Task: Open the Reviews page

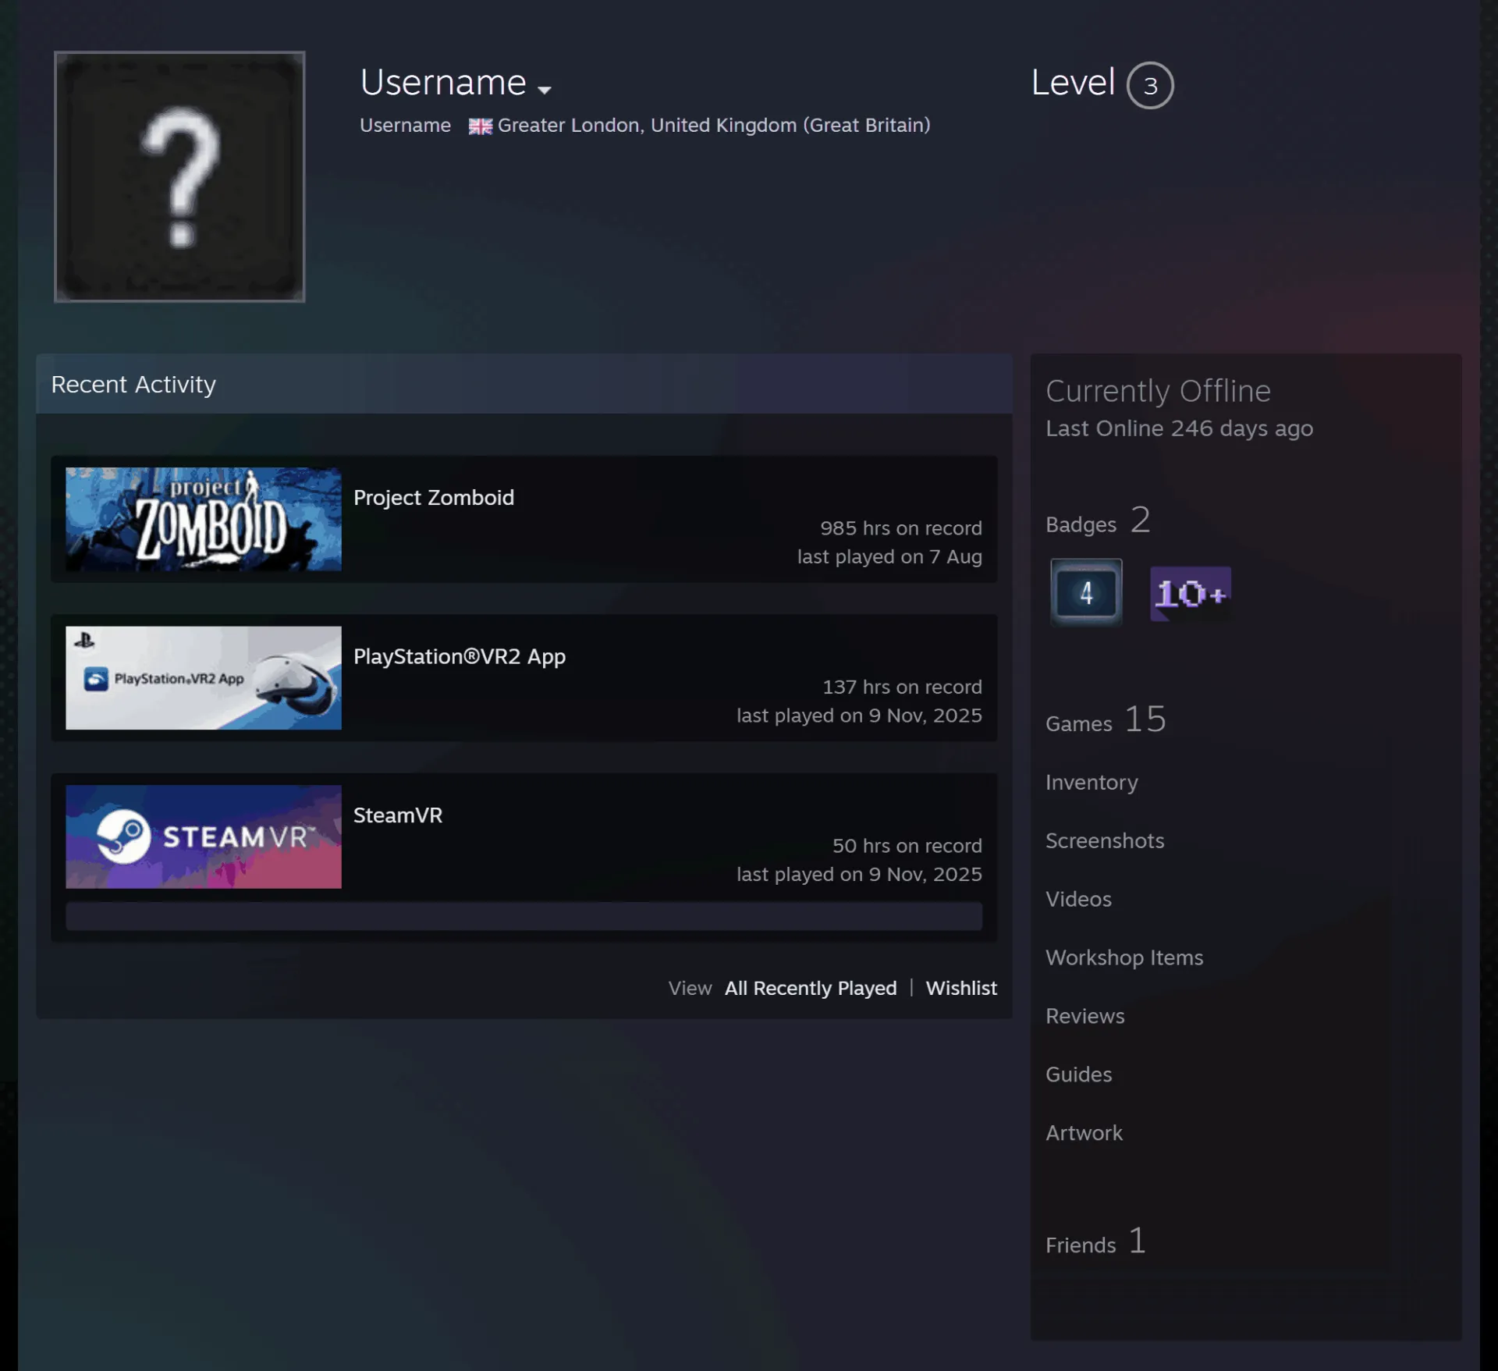Action: point(1085,1016)
